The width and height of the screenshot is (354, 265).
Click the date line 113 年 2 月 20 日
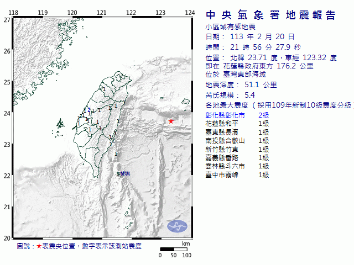click(250, 36)
